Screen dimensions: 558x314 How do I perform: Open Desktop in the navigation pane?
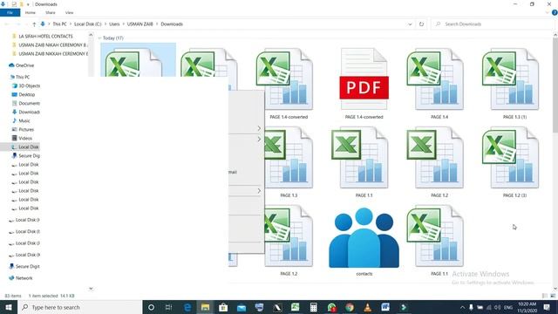tap(24, 95)
